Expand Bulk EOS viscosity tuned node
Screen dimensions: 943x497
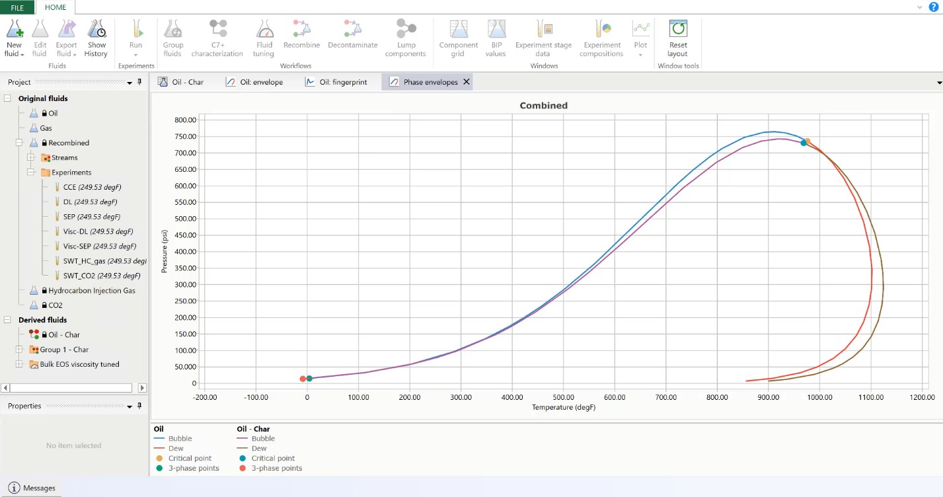tap(20, 364)
